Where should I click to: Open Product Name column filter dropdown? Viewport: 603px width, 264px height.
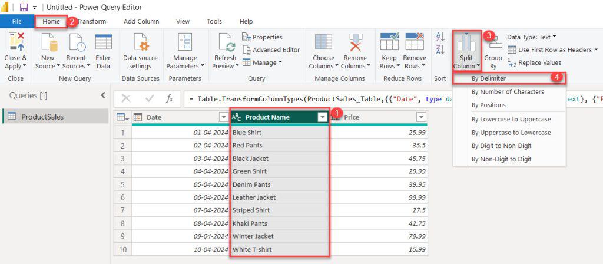point(322,117)
